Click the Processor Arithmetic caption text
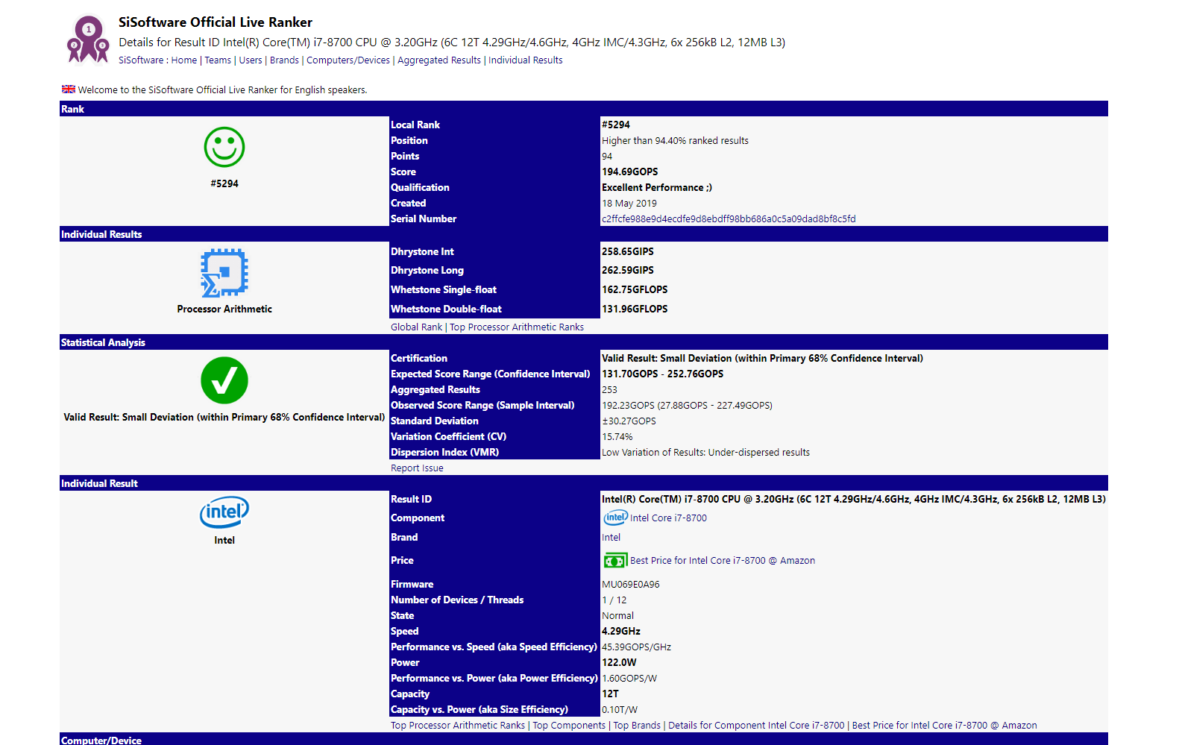This screenshot has height=745, width=1182. (x=224, y=309)
